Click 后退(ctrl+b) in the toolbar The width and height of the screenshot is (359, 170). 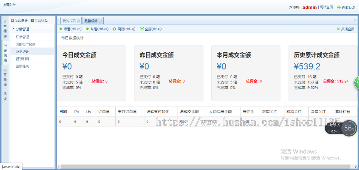70,29
